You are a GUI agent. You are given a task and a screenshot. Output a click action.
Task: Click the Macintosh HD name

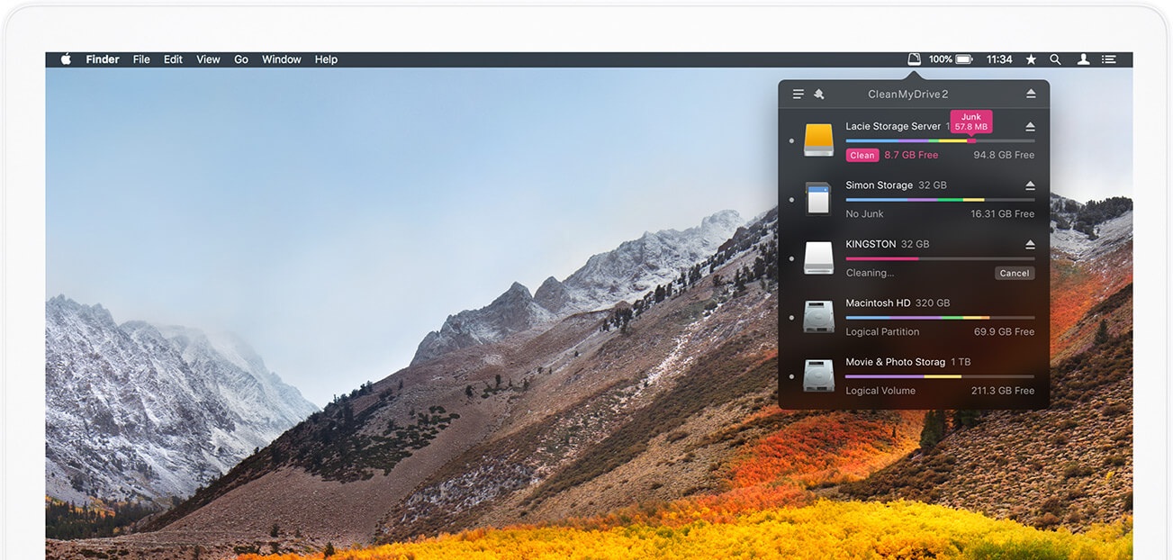coord(878,303)
